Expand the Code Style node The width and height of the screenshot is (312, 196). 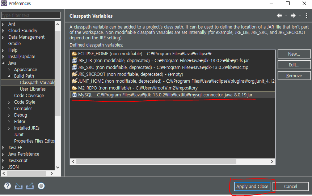pos(9,102)
